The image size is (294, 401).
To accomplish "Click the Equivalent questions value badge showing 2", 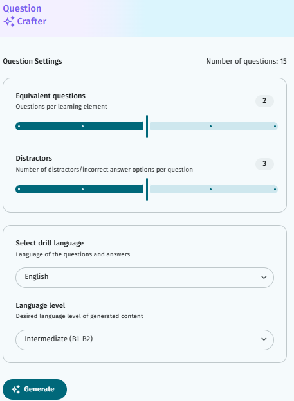I will (264, 101).
